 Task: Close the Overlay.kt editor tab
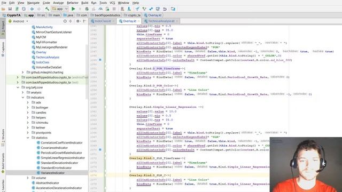coord(139,21)
